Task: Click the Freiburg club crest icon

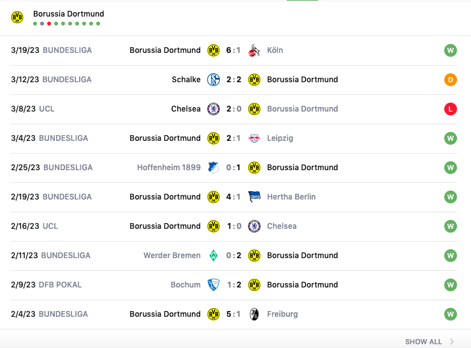Action: click(254, 314)
